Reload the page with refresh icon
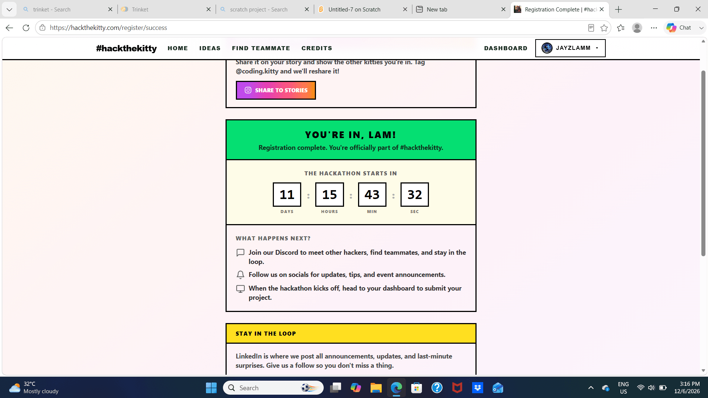The height and width of the screenshot is (398, 708). tap(26, 28)
